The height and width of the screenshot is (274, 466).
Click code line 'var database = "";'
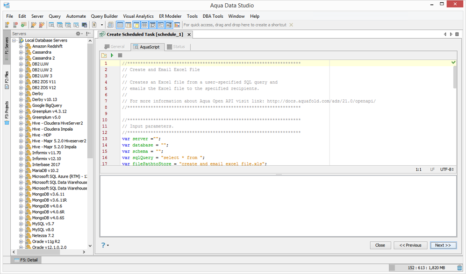145,145
